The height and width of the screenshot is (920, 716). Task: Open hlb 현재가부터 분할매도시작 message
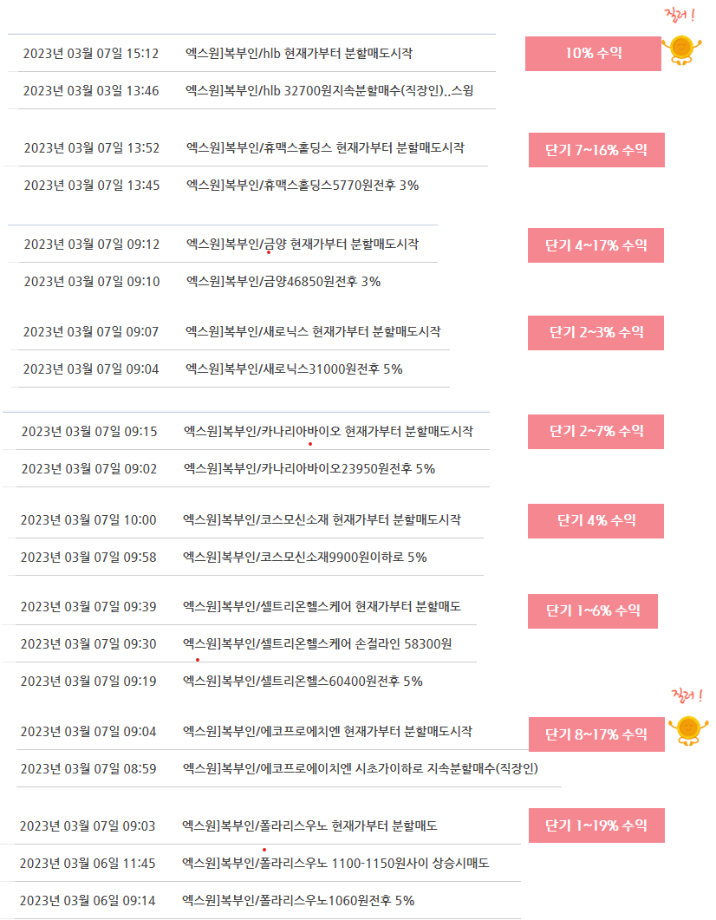point(251,54)
